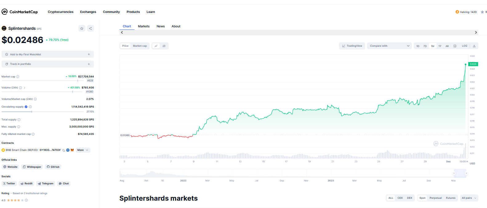This screenshot has height=208, width=487.
Task: Open the Twitter social link
Action: (x=9, y=183)
